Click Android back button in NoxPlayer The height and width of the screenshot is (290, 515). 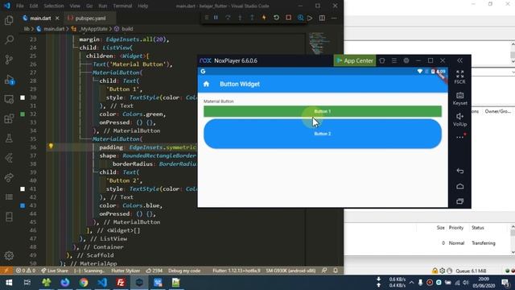459,171
